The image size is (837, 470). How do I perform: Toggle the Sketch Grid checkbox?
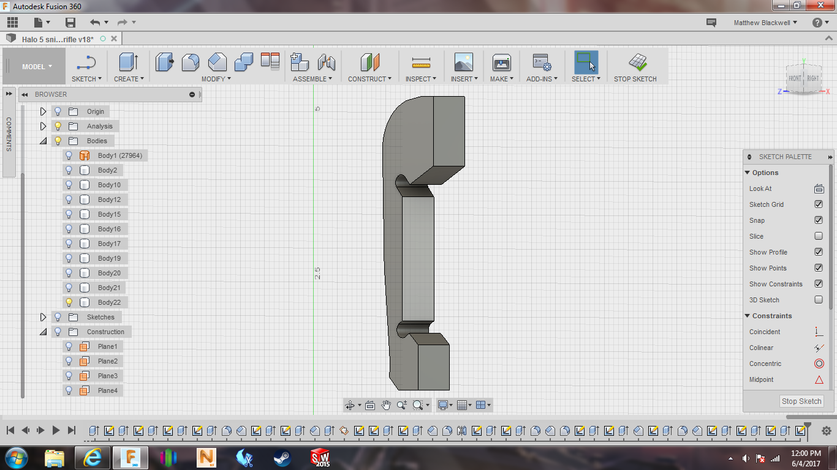click(819, 204)
